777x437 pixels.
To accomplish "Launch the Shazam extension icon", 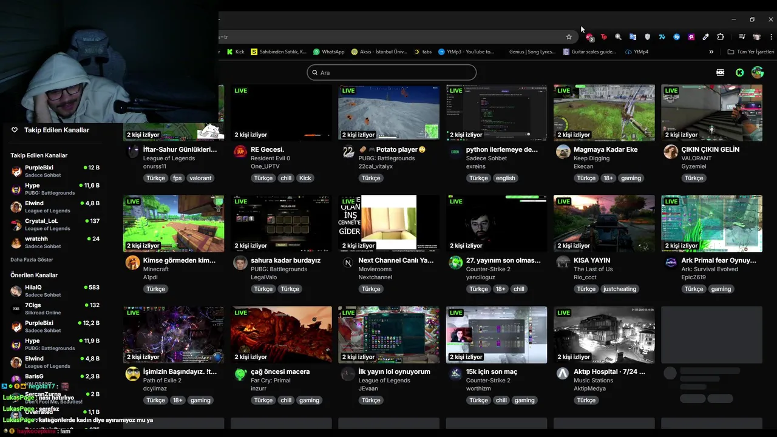I will pyautogui.click(x=676, y=37).
